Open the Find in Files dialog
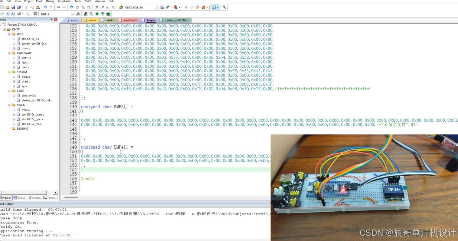 pos(162,7)
